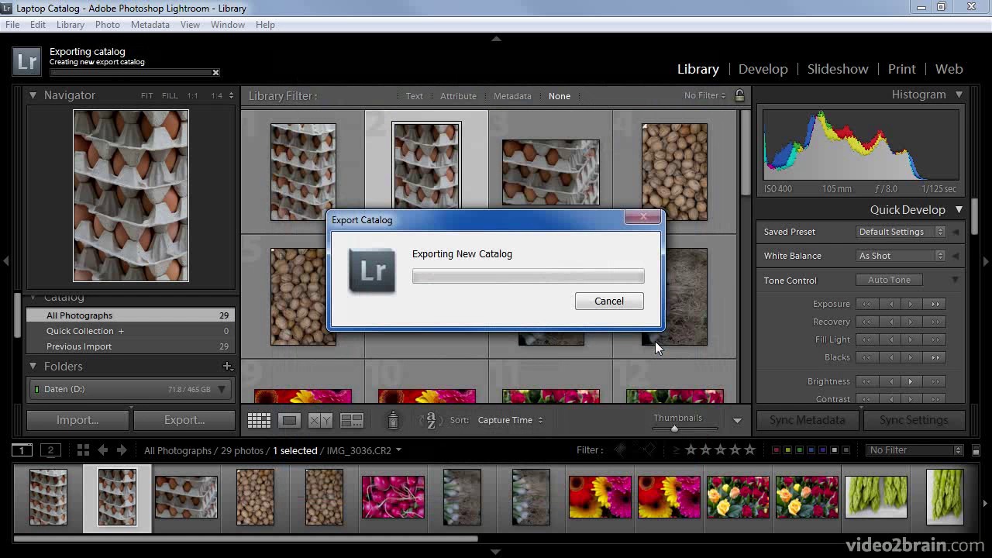The image size is (992, 558).
Task: Open Daten (D:) volume dropdown
Action: [221, 389]
